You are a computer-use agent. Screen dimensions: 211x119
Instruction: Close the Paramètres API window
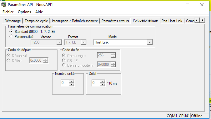[x=202, y=5]
